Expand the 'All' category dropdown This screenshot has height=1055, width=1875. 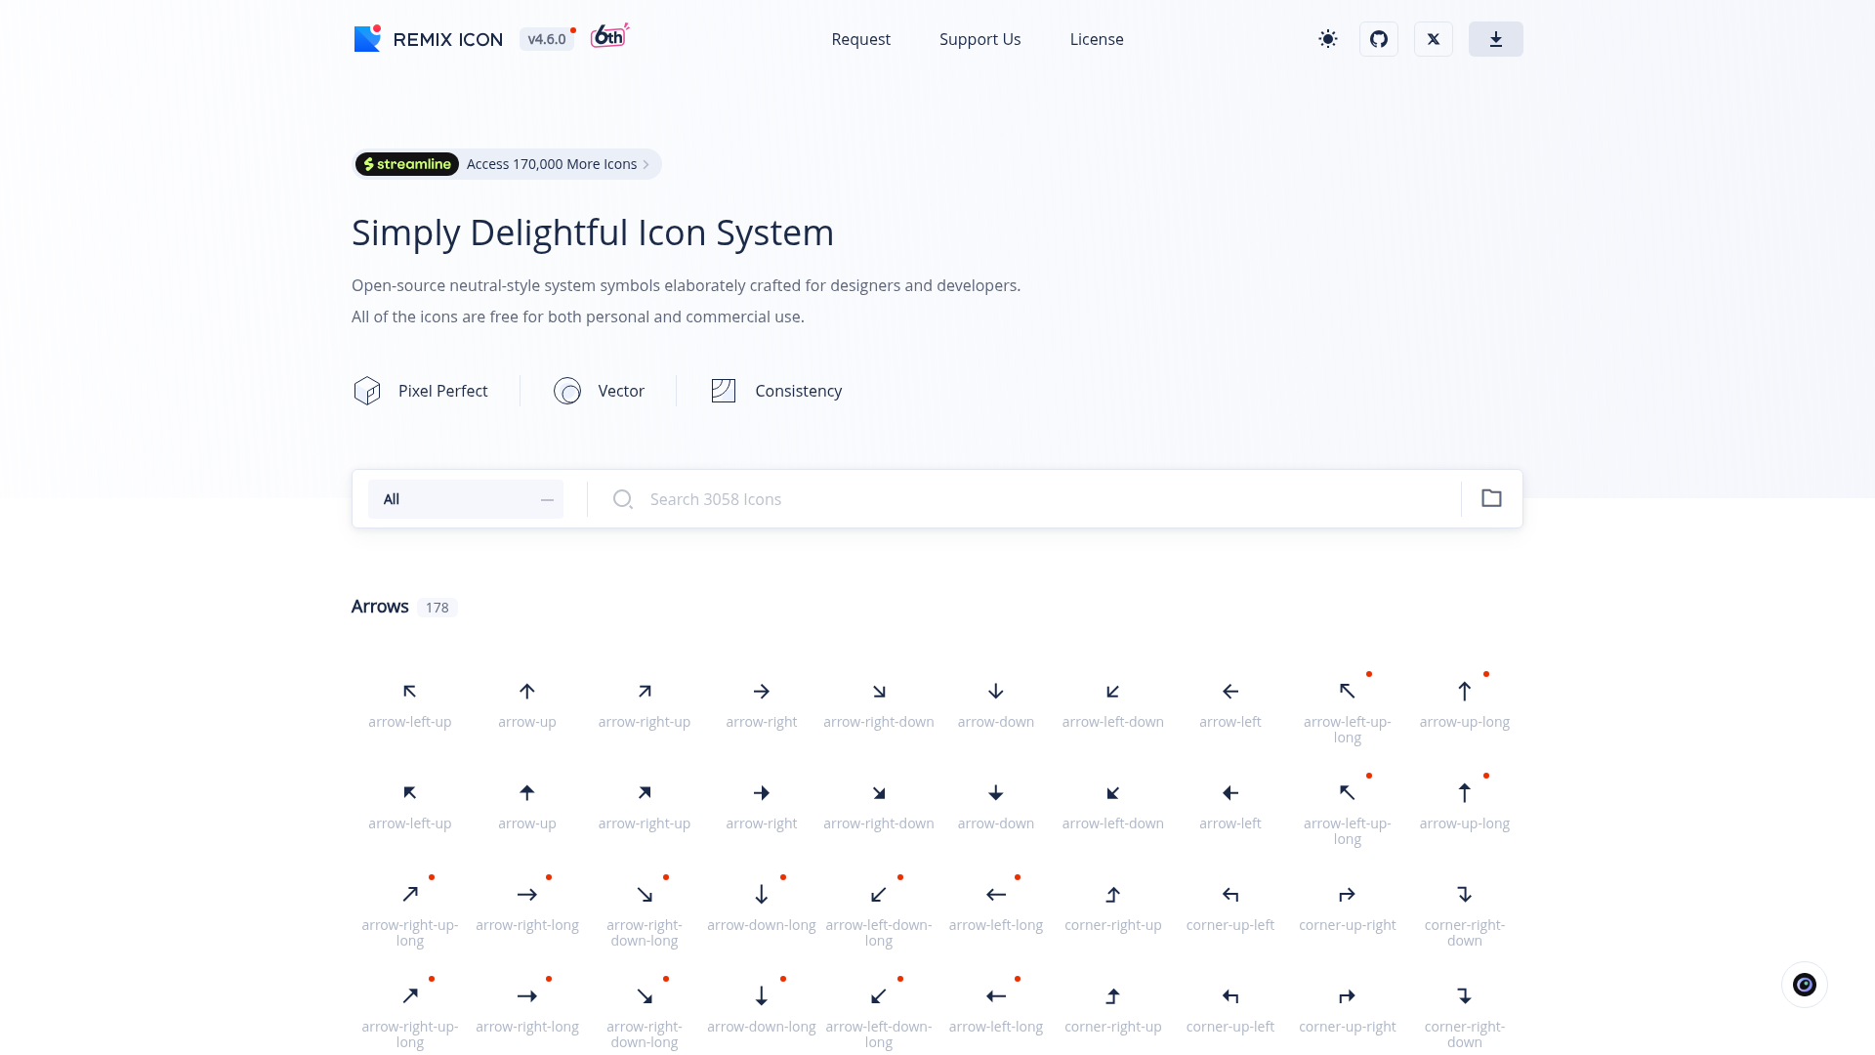point(466,499)
